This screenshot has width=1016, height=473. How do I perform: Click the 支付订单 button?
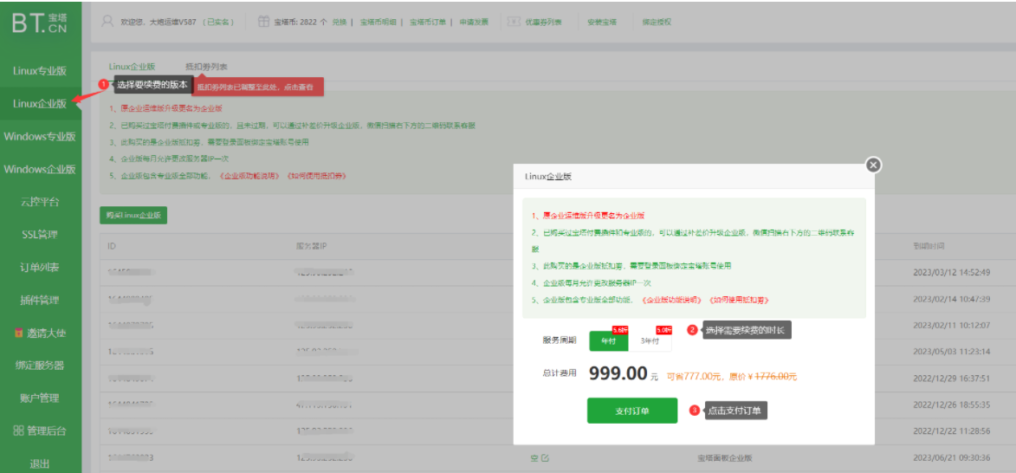point(631,411)
